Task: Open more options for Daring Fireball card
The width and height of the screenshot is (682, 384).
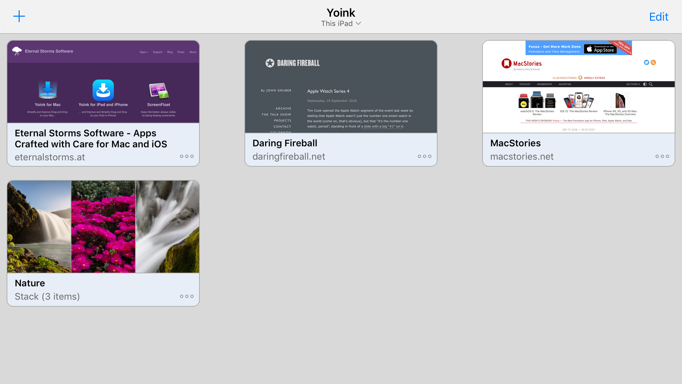Action: (424, 156)
